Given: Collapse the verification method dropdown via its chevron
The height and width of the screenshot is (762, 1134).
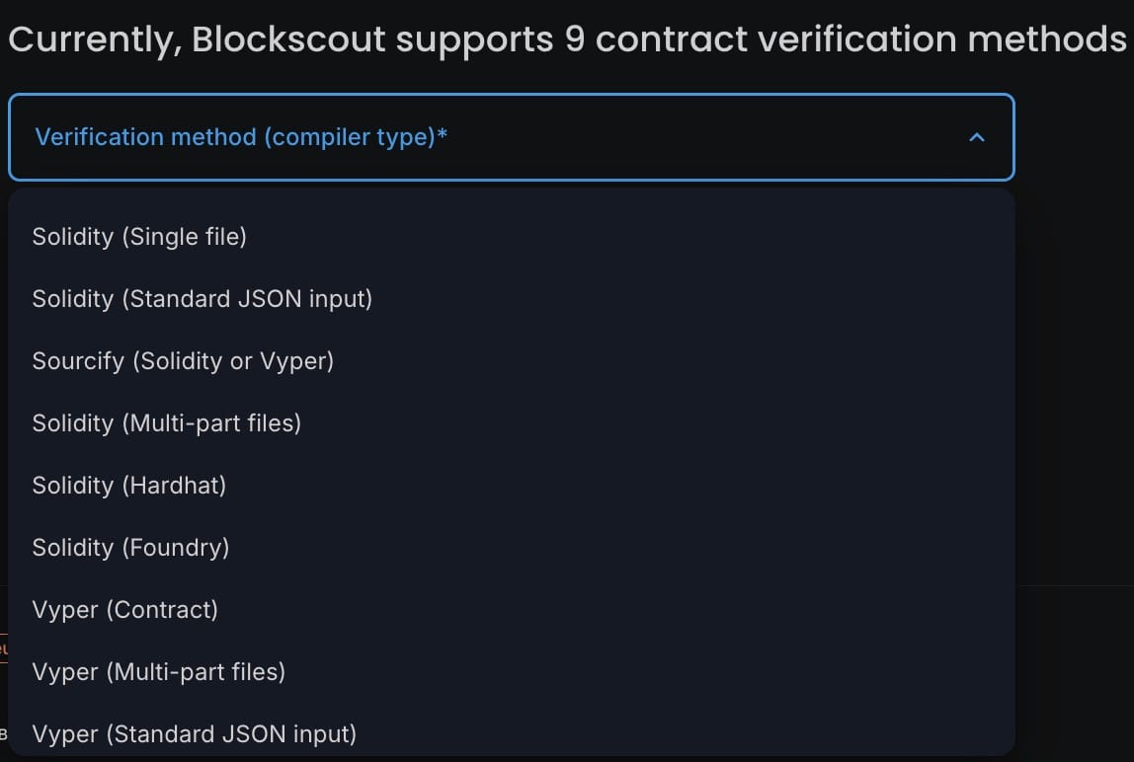Looking at the screenshot, I should 977,137.
